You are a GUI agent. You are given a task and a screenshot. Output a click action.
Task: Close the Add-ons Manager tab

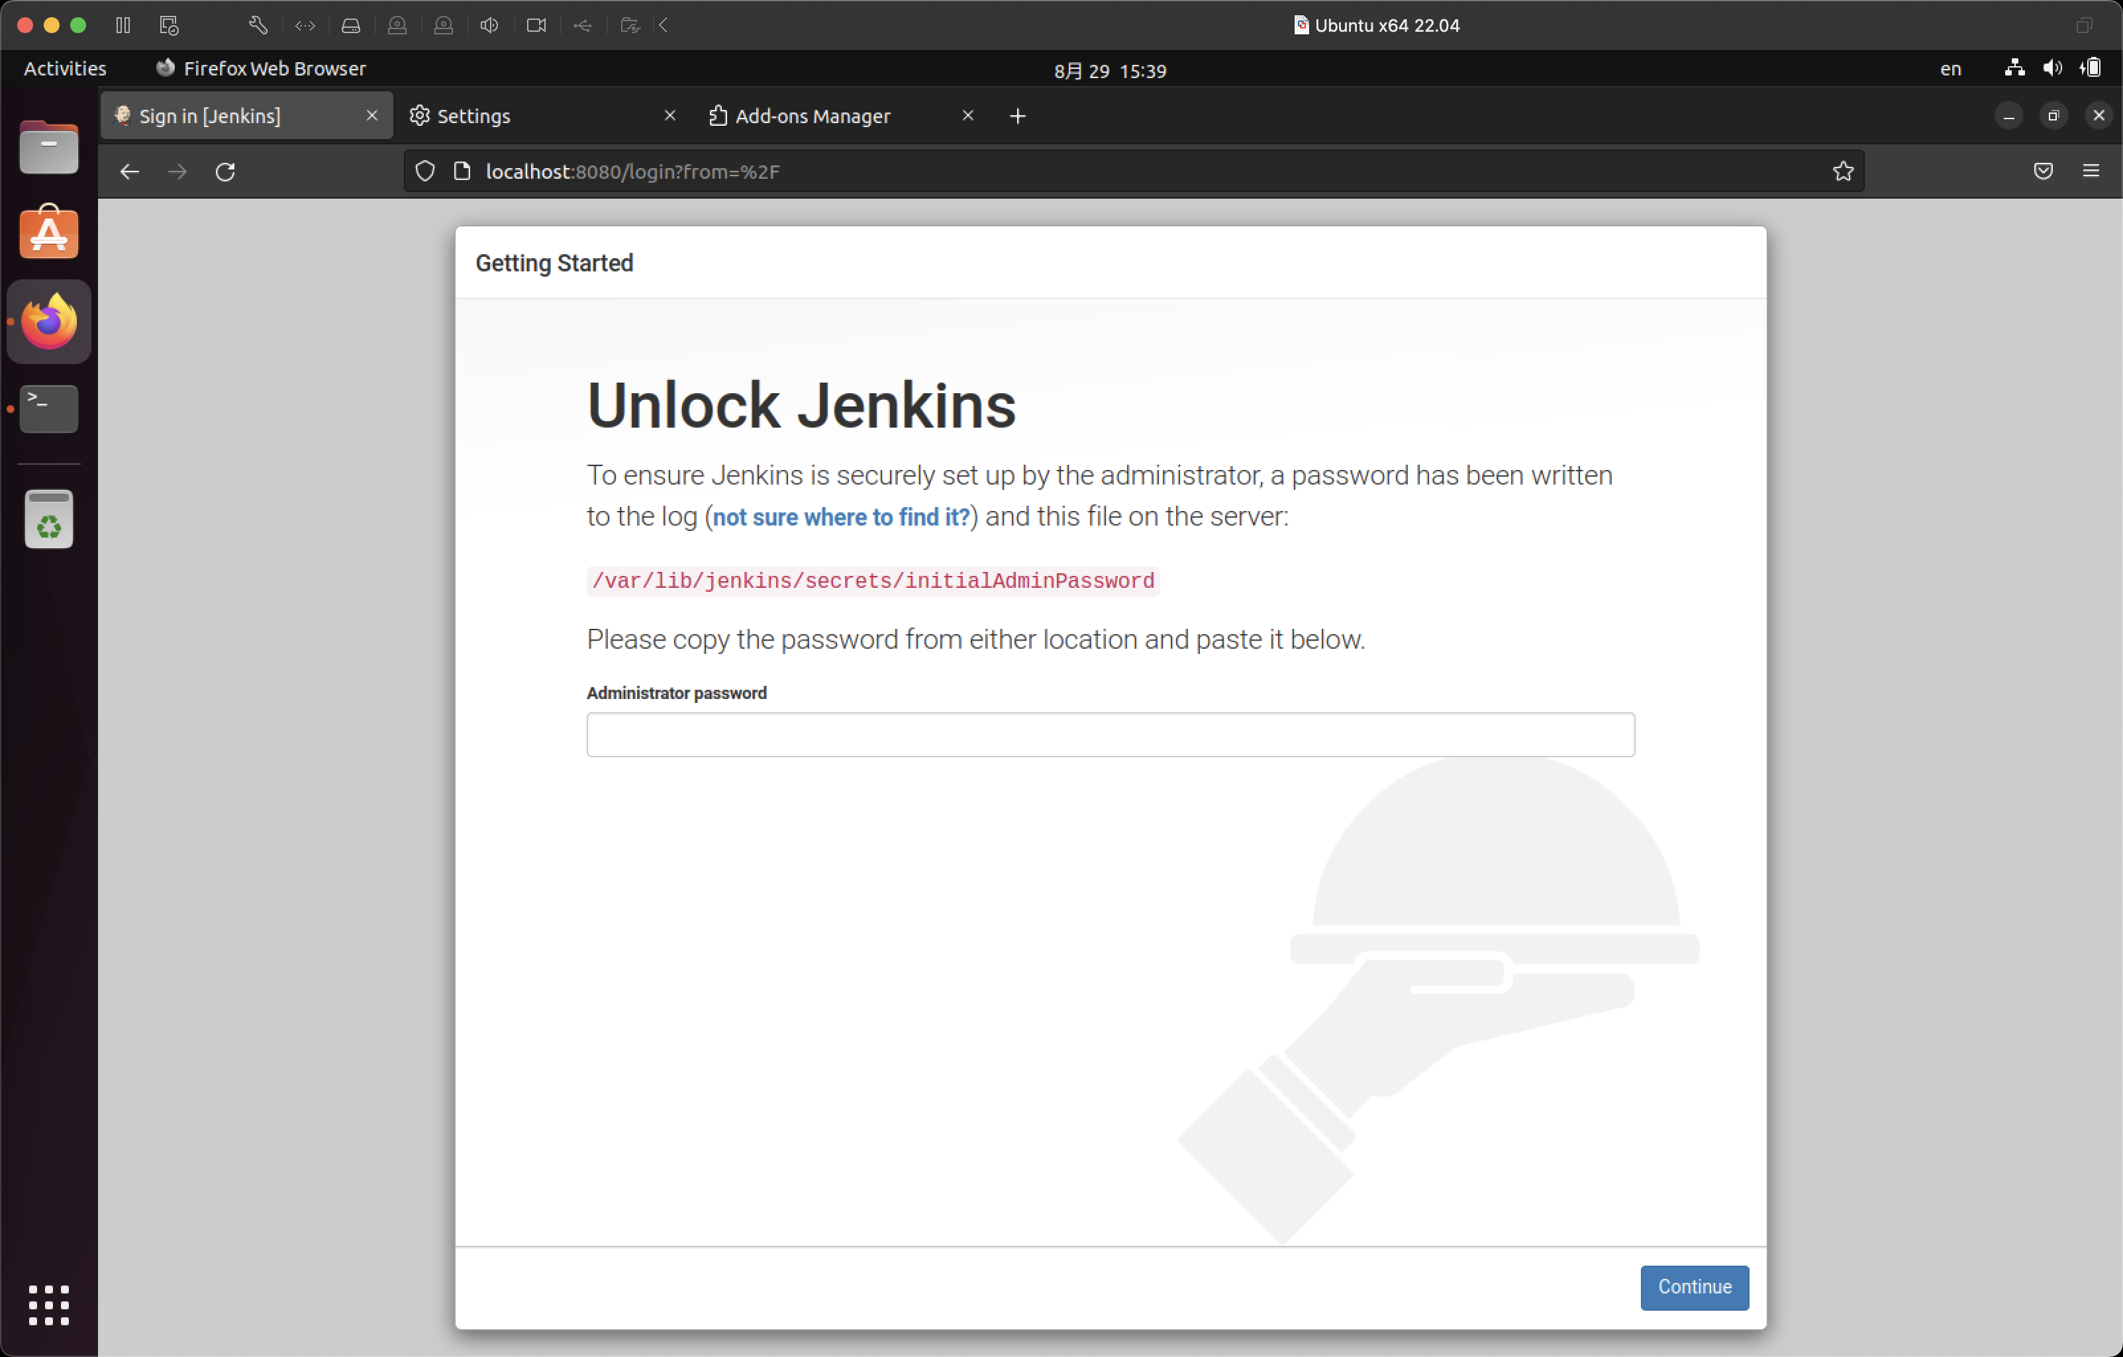click(968, 115)
